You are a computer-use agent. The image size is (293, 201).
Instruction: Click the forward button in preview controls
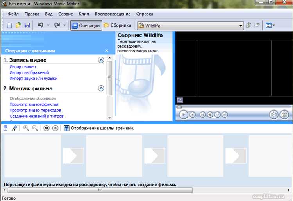pos(225,115)
